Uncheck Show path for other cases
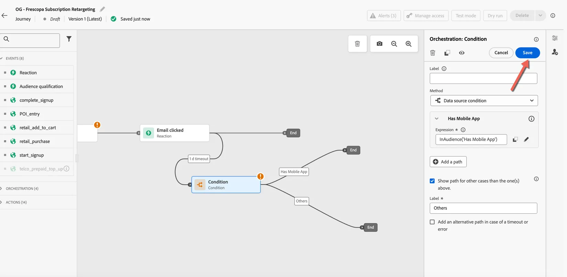 pyautogui.click(x=432, y=181)
